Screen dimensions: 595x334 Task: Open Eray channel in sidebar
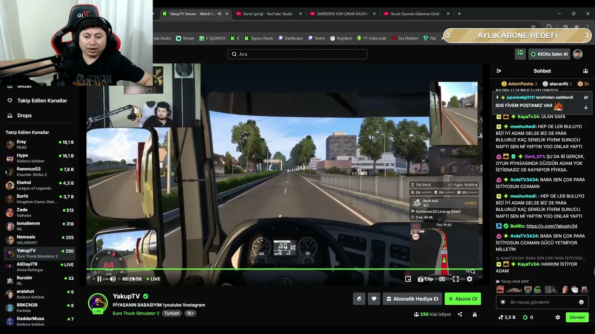[40, 144]
